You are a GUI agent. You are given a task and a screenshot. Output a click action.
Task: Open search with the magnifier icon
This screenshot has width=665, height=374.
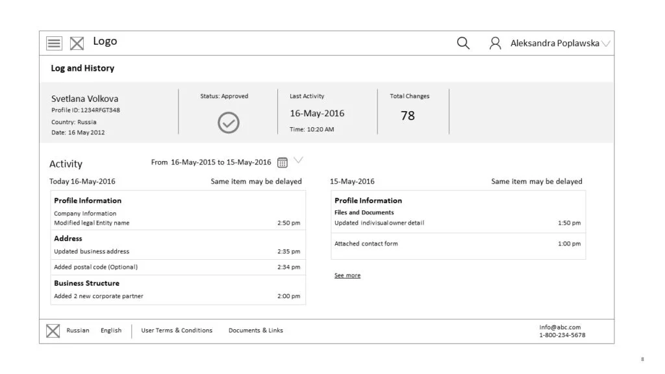click(x=463, y=43)
